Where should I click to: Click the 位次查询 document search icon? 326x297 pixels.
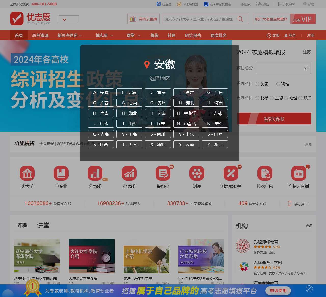(x=265, y=174)
